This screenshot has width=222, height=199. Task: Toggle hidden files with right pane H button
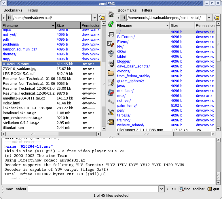coord(124,18)
